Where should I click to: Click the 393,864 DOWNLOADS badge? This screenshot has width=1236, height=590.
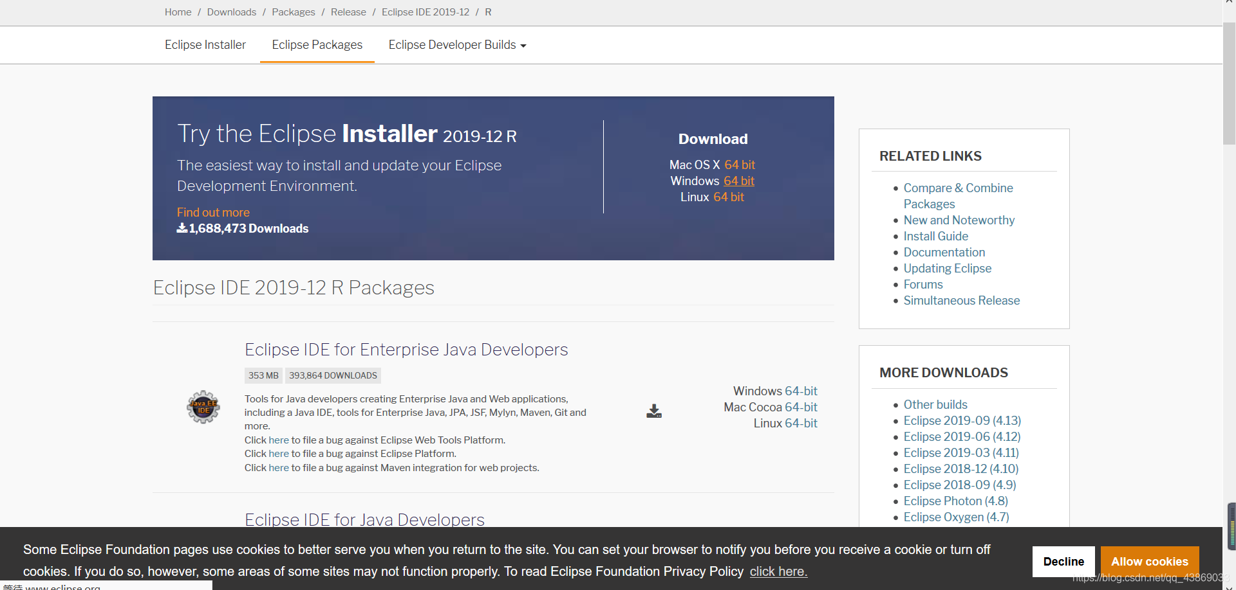(333, 376)
